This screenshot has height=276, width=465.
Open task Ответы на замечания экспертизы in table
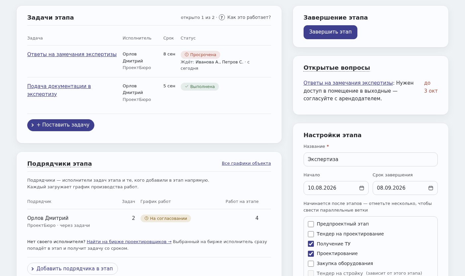72,54
